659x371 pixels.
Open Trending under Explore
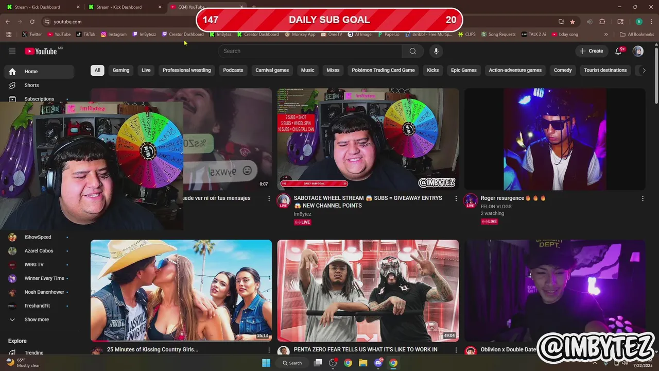pyautogui.click(x=39, y=353)
